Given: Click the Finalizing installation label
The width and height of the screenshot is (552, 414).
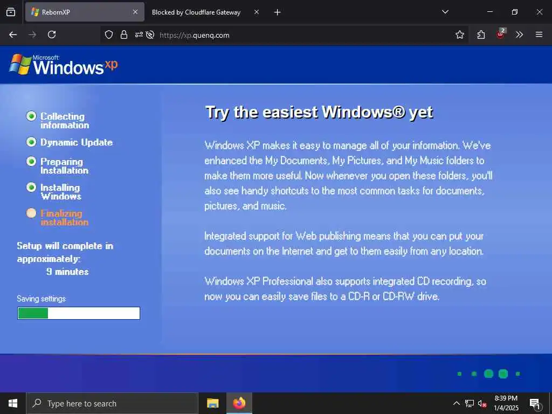Looking at the screenshot, I should point(64,218).
